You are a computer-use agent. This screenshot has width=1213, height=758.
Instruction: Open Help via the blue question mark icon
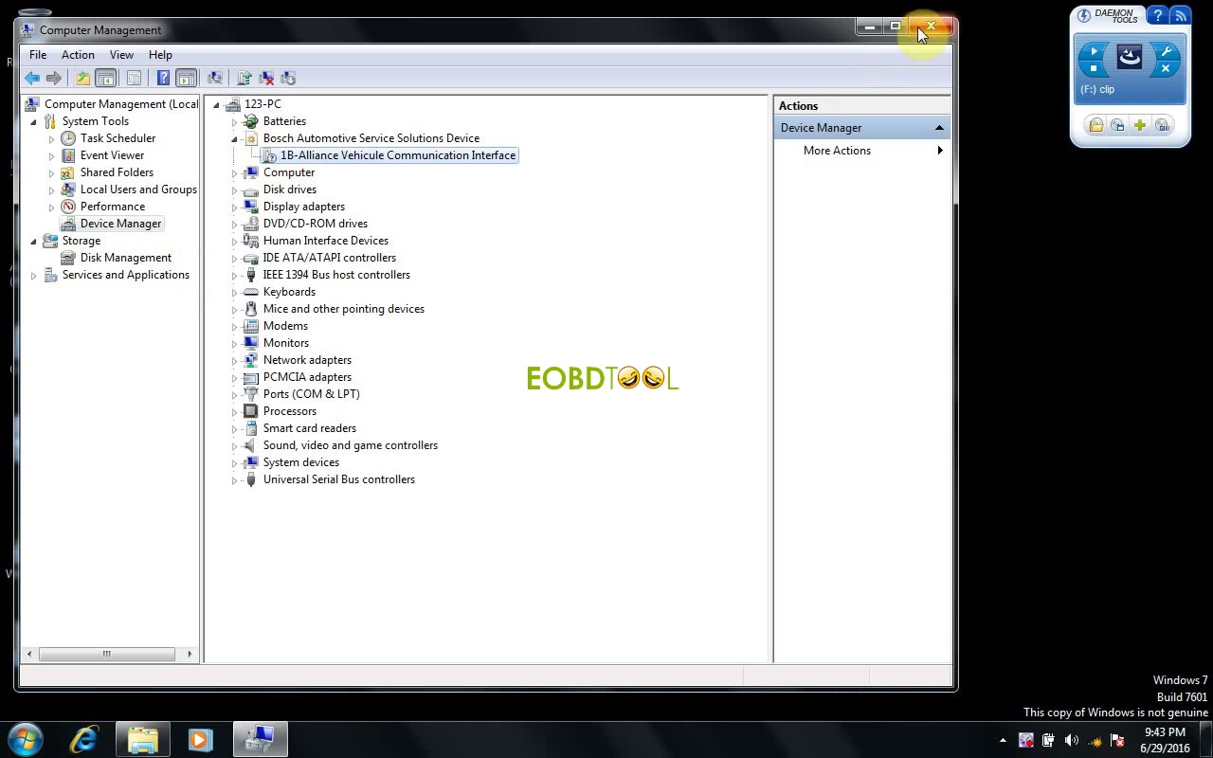click(x=162, y=78)
